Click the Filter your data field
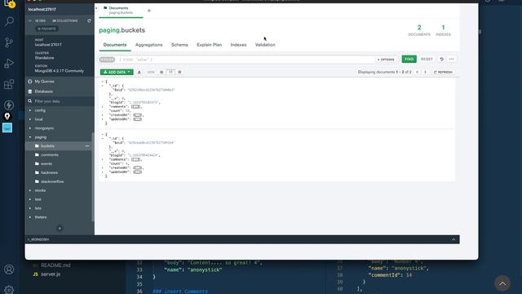The image size is (522, 294). point(60,101)
